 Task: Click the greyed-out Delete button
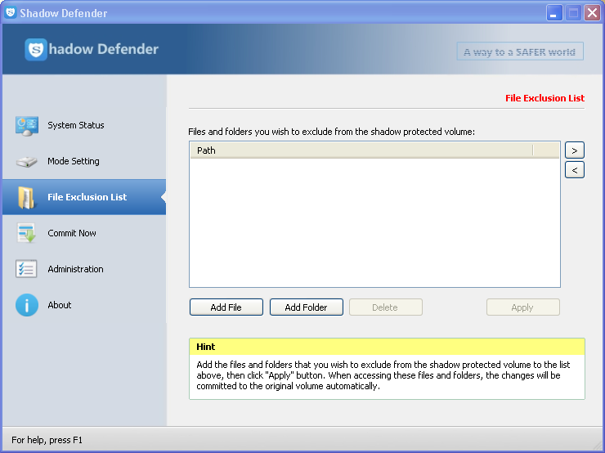(385, 307)
